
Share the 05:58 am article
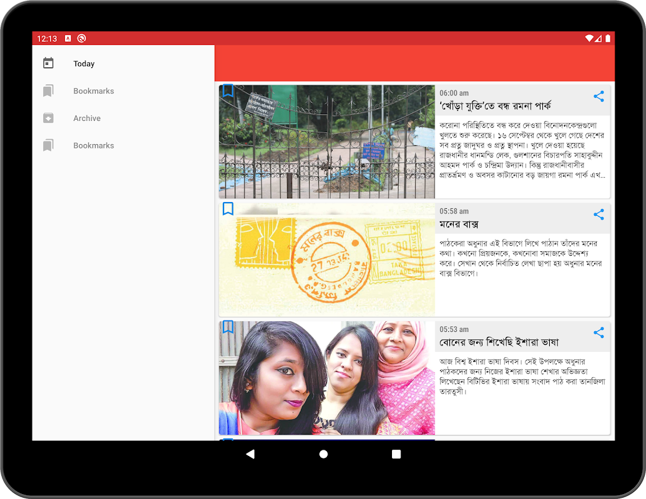[x=599, y=215]
